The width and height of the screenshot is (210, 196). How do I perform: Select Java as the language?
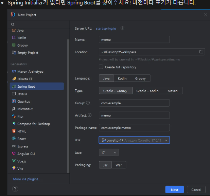coord(106,78)
